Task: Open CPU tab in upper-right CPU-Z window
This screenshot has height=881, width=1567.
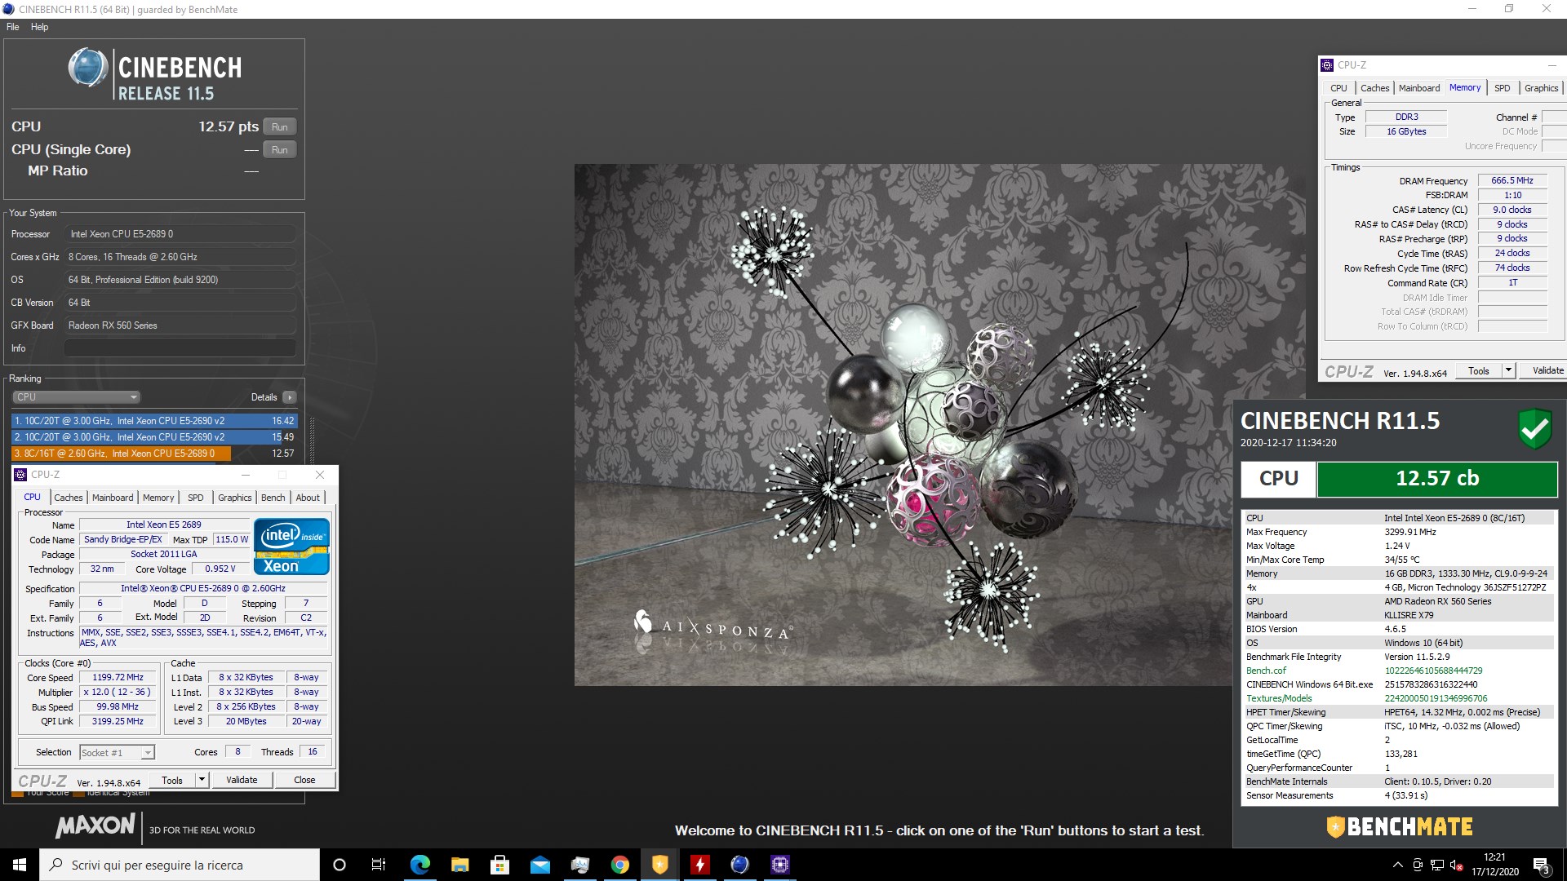Action: (x=1338, y=88)
